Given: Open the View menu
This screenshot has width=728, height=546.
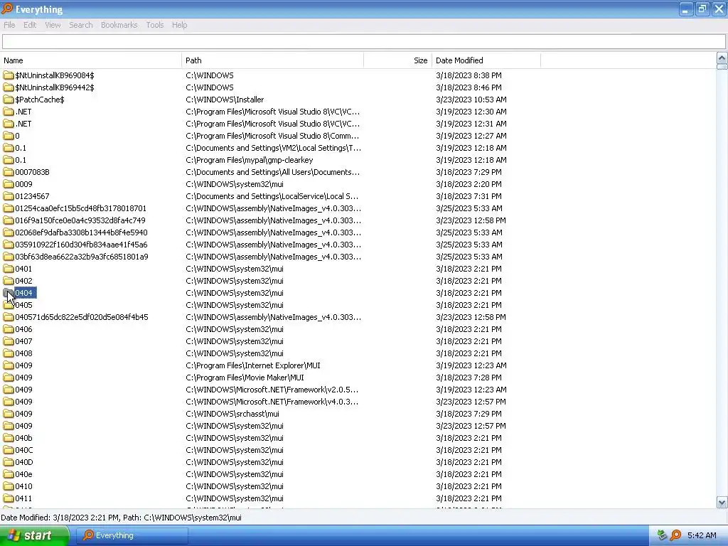Looking at the screenshot, I should tap(53, 25).
